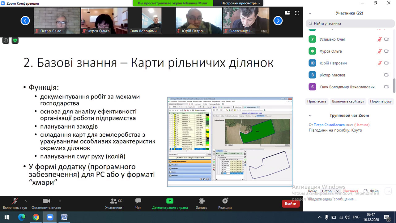Open chat recipient dropdown Петро
This screenshot has height=223, width=396.
tap(330, 191)
